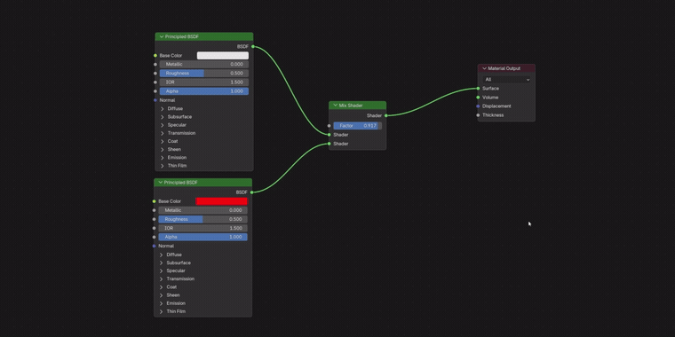Image resolution: width=675 pixels, height=337 pixels.
Task: Click Alpha slider in white Principled BSDF
Action: click(204, 91)
